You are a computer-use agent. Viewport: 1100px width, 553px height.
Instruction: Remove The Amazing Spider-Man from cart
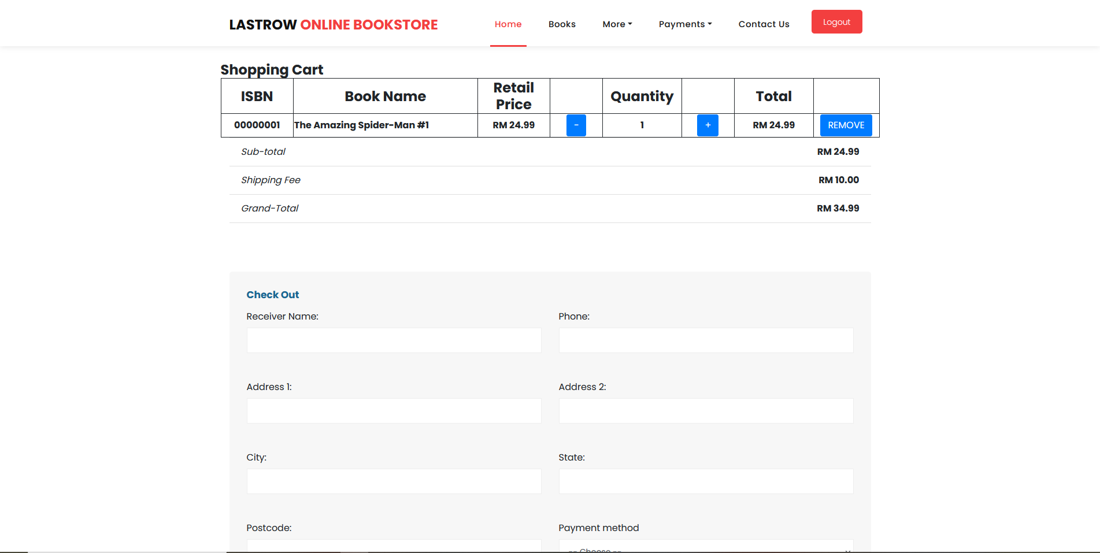point(846,125)
